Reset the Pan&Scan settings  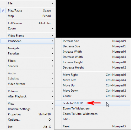click(92, 126)
